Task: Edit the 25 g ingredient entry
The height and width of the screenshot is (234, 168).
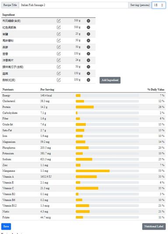Action: coord(59,34)
